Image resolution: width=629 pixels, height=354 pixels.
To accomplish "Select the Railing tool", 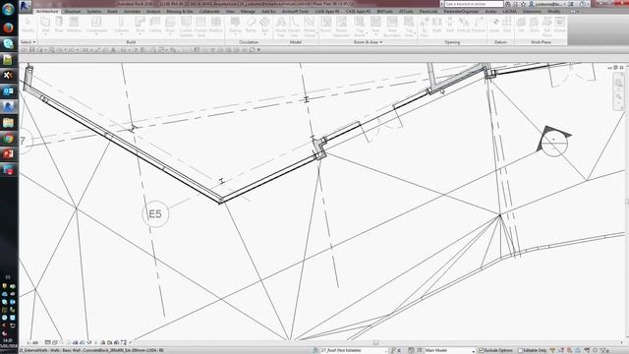I will tap(235, 24).
